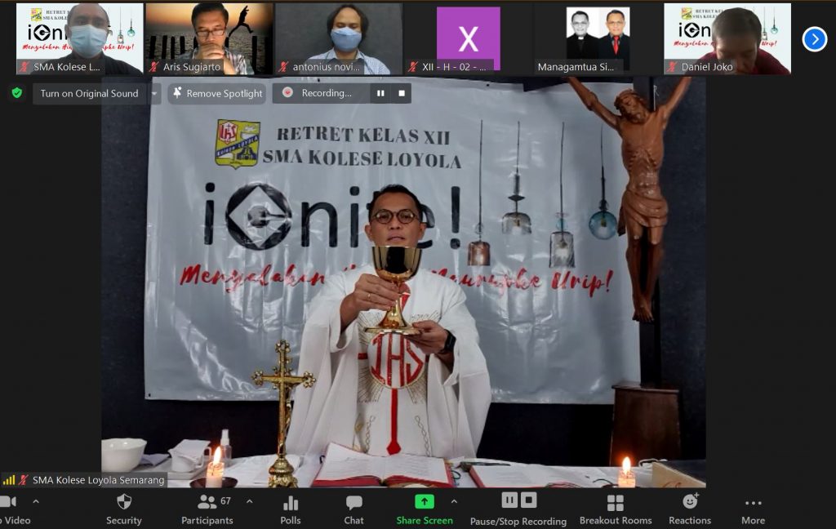Select antonius novi... video thumbnail

pos(339,38)
